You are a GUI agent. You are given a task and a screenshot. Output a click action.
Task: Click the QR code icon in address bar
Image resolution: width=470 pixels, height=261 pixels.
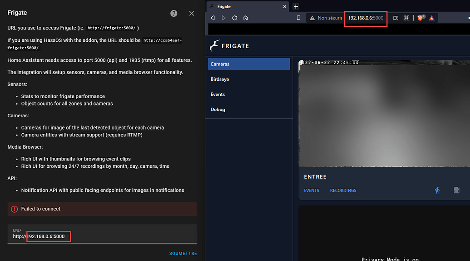tap(407, 18)
